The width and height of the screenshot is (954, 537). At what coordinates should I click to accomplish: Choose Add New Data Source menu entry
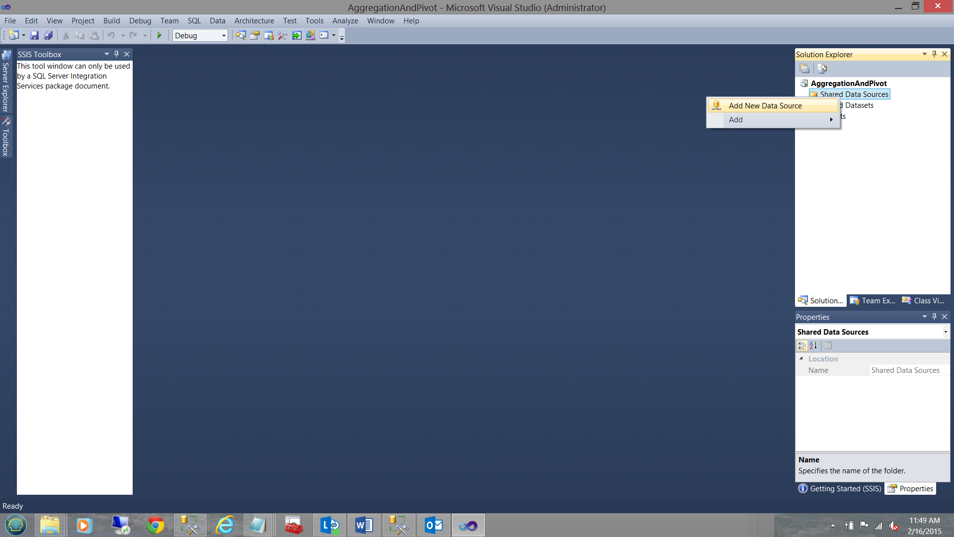pyautogui.click(x=765, y=106)
